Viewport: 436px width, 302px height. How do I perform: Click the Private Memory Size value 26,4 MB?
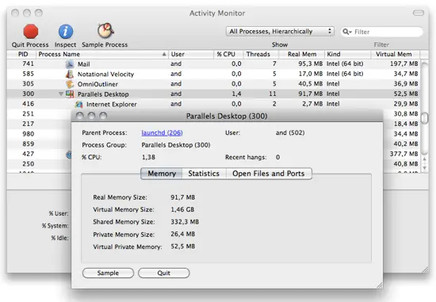pyautogui.click(x=182, y=234)
